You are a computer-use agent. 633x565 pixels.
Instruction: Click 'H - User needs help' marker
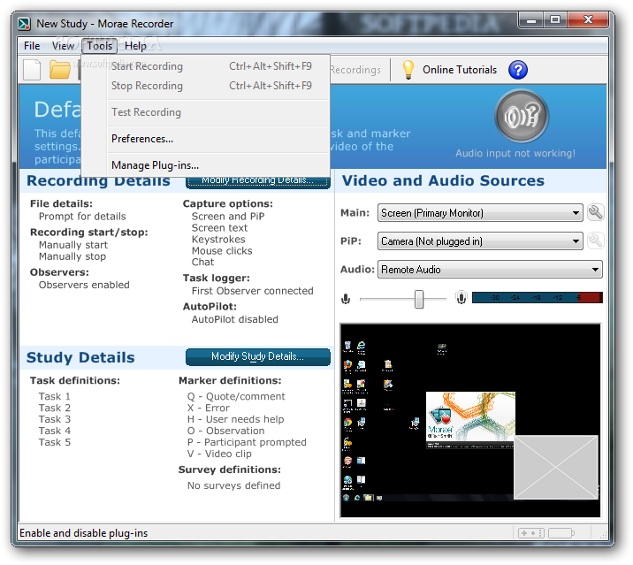point(236,419)
